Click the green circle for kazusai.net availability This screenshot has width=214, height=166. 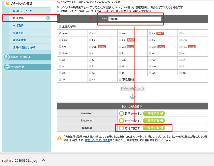pos(121,121)
